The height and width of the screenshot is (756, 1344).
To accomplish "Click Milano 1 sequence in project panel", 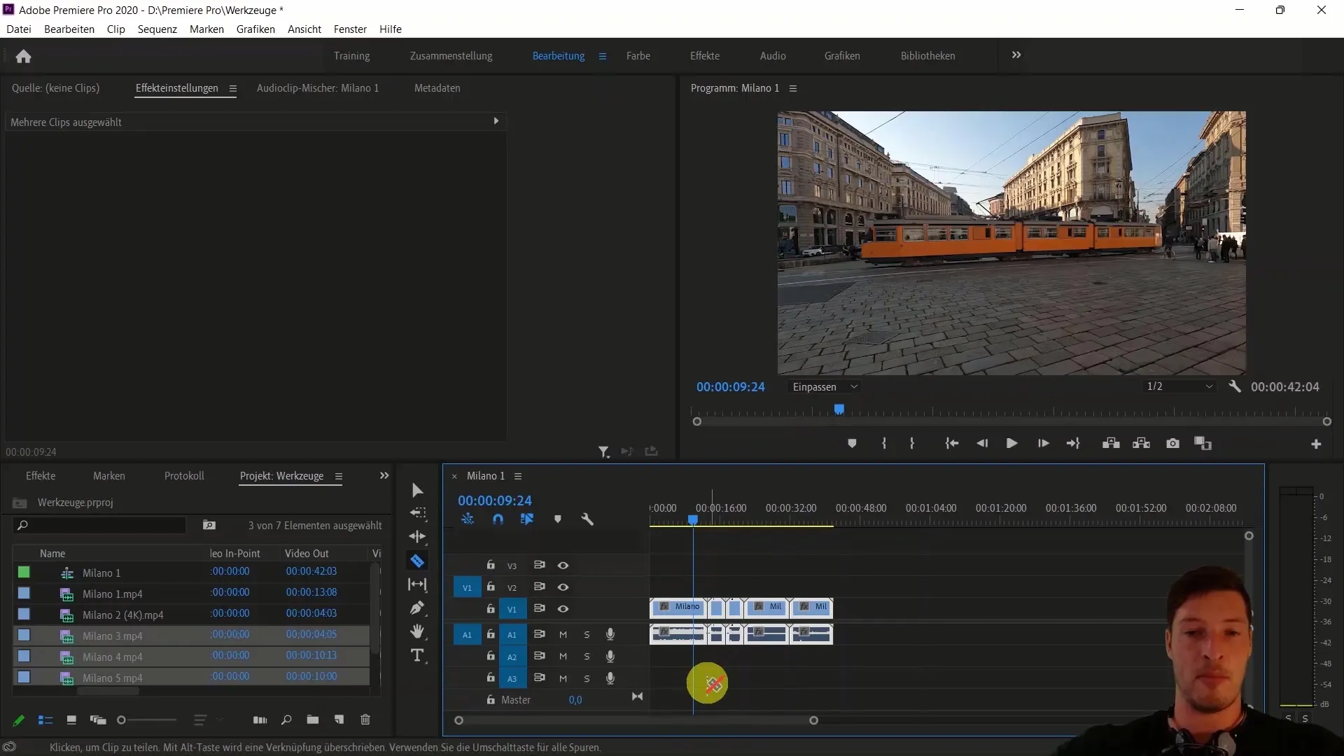I will pos(101,573).
